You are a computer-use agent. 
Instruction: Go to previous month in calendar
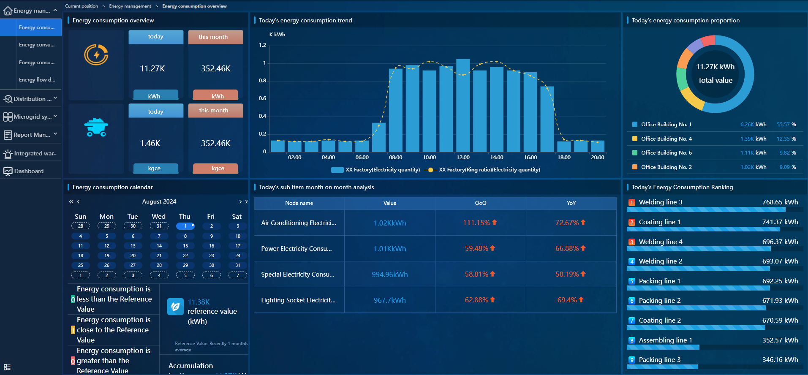78,202
